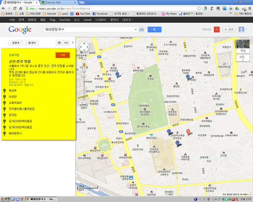Viewport: 253px width, 202px height.
Task: Open the Google Drive extension icon
Action: [237, 9]
